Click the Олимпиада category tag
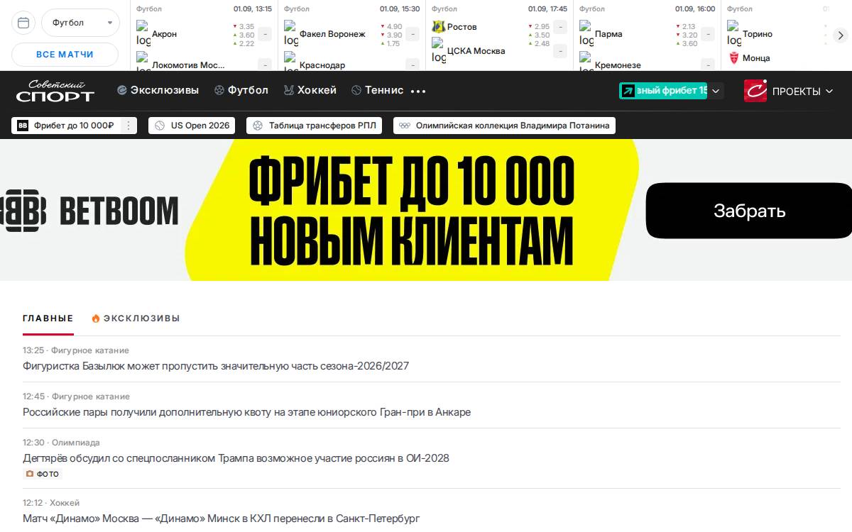 [x=75, y=443]
